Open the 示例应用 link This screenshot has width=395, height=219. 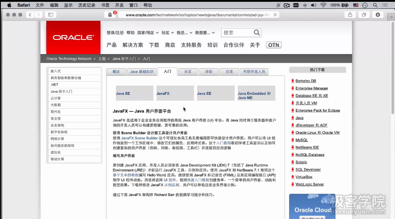(x=172, y=185)
